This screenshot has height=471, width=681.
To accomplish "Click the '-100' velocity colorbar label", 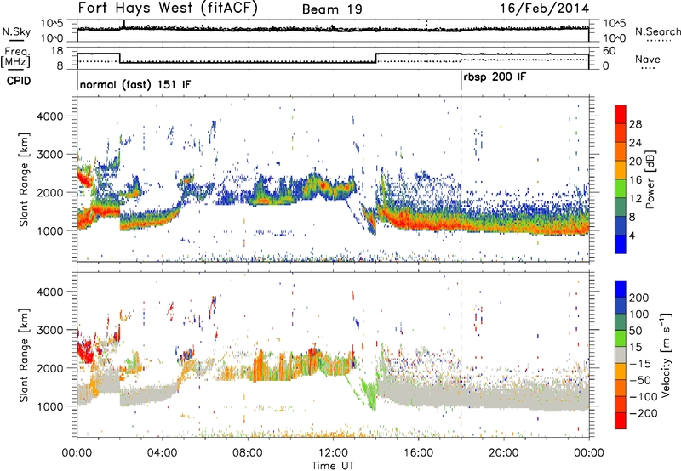I will (644, 397).
